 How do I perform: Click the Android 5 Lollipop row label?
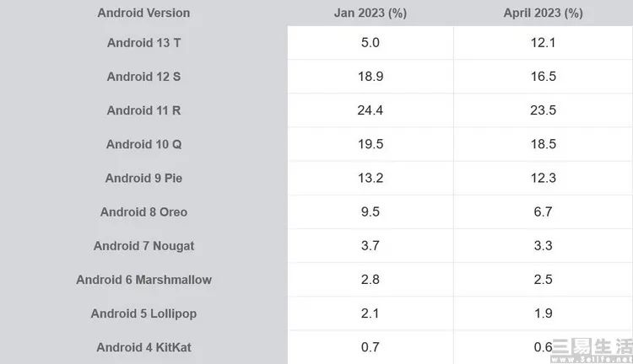143,313
